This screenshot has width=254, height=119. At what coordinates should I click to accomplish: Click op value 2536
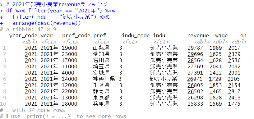click(x=234, y=60)
